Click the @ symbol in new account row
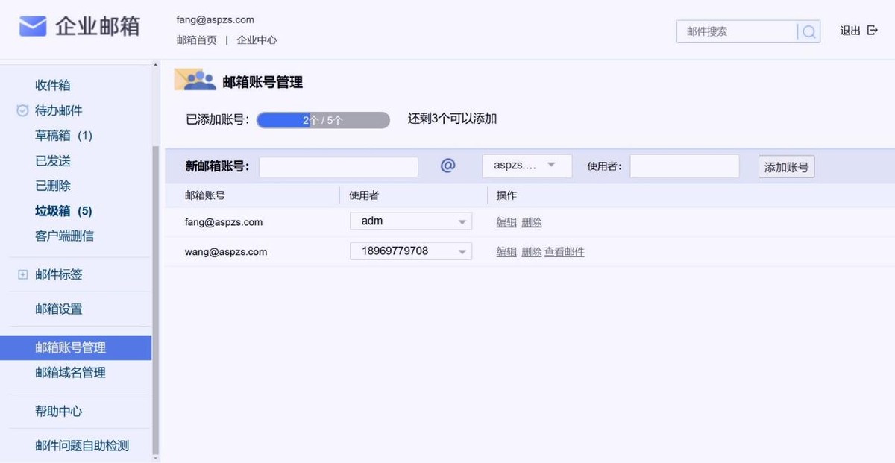 (447, 166)
